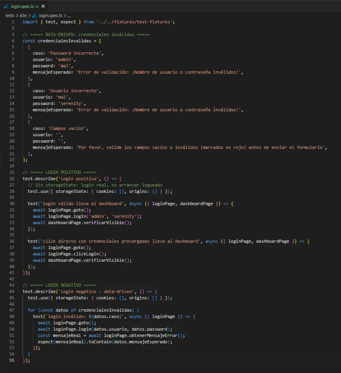Close the login.spec.ts editor tab
Viewport: 341px width, 373px height.
43,6
